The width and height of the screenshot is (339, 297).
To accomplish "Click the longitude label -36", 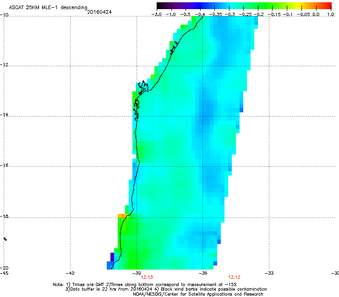I will [203, 273].
